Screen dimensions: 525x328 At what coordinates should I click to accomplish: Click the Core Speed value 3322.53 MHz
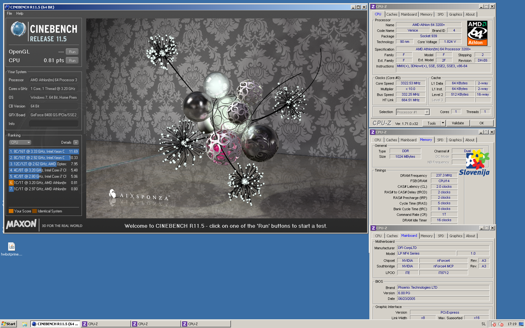[411, 83]
